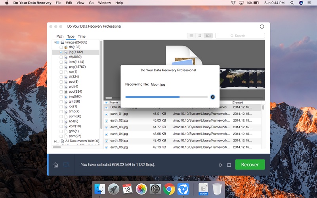The image size is (317, 198).
Task: Click the monitor export icon in bottom bar
Action: tap(66, 165)
